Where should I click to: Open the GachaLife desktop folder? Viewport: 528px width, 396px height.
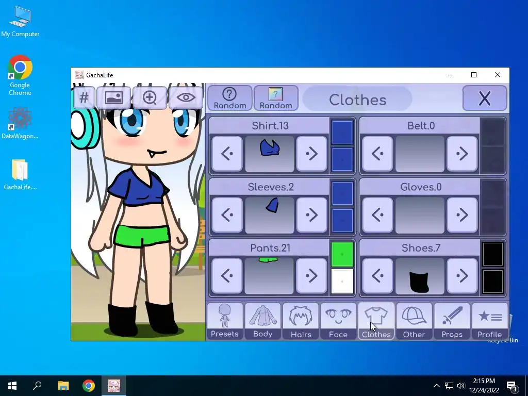pos(20,174)
